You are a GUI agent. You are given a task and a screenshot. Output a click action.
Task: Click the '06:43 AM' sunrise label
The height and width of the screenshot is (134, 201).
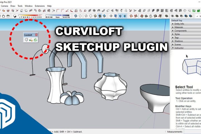click(x=49, y=17)
